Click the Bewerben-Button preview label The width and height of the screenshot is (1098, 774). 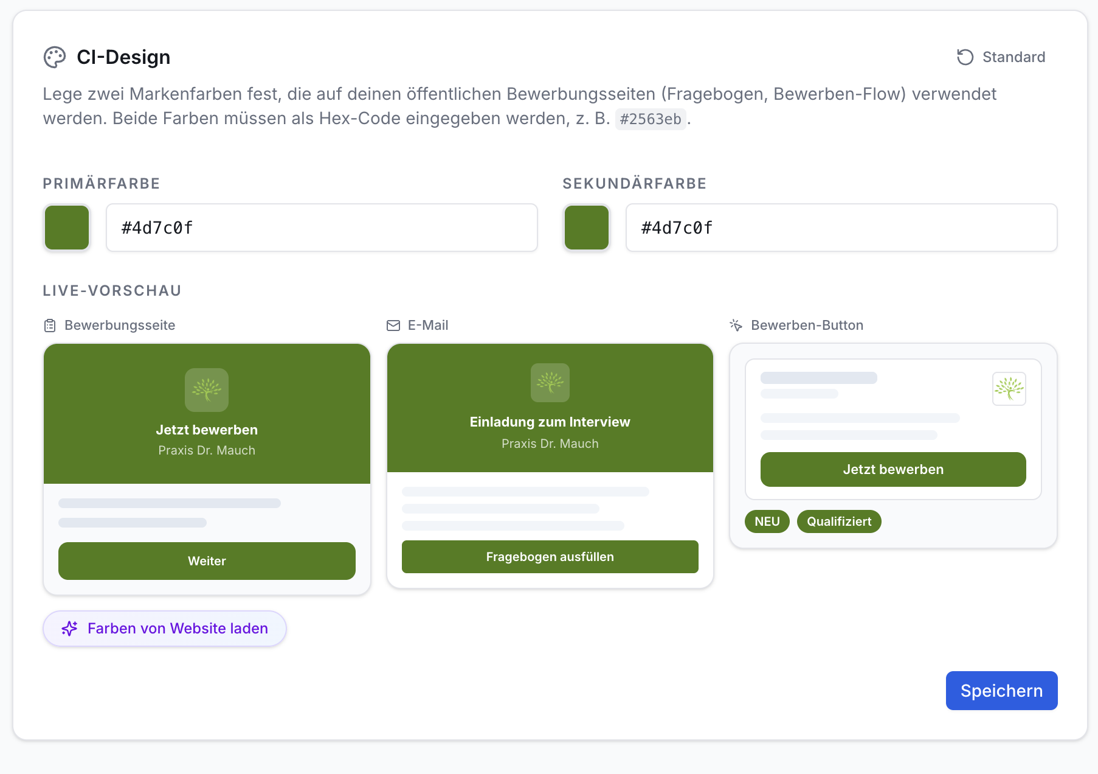[807, 326]
